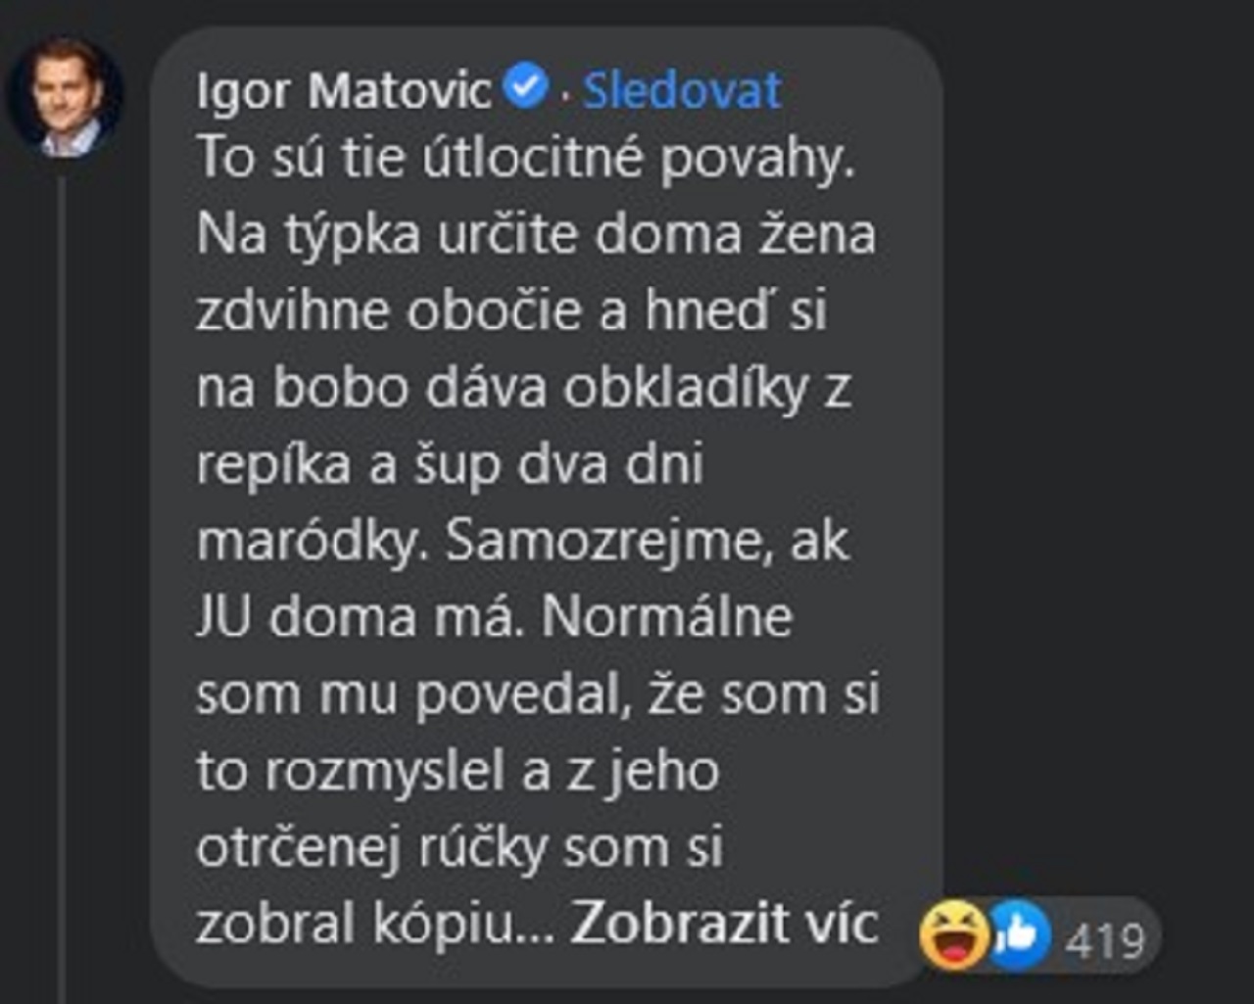Collapse thread using the vertical reply line

[62, 588]
